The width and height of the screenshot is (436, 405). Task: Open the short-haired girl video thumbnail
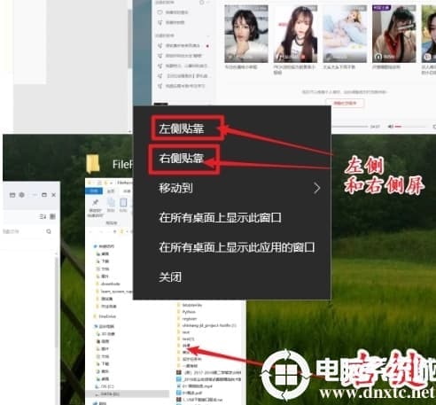[x=246, y=34]
